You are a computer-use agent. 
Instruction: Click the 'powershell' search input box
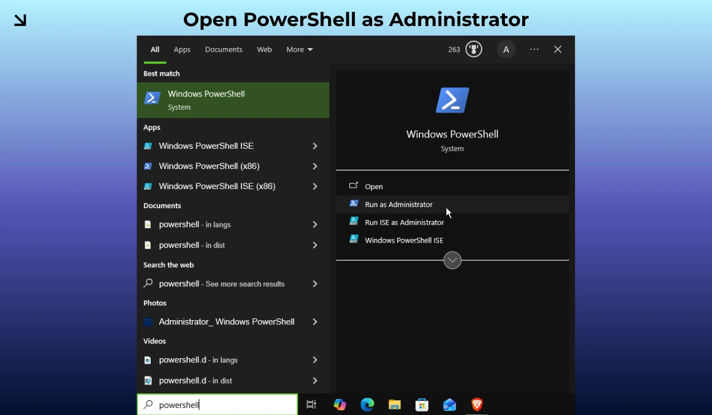217,405
